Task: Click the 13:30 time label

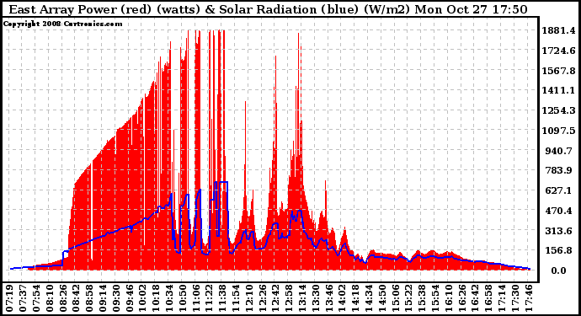Action: point(316,298)
